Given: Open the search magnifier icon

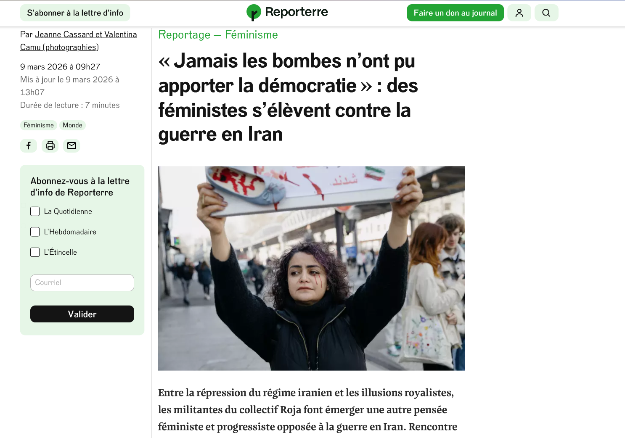Looking at the screenshot, I should [546, 13].
